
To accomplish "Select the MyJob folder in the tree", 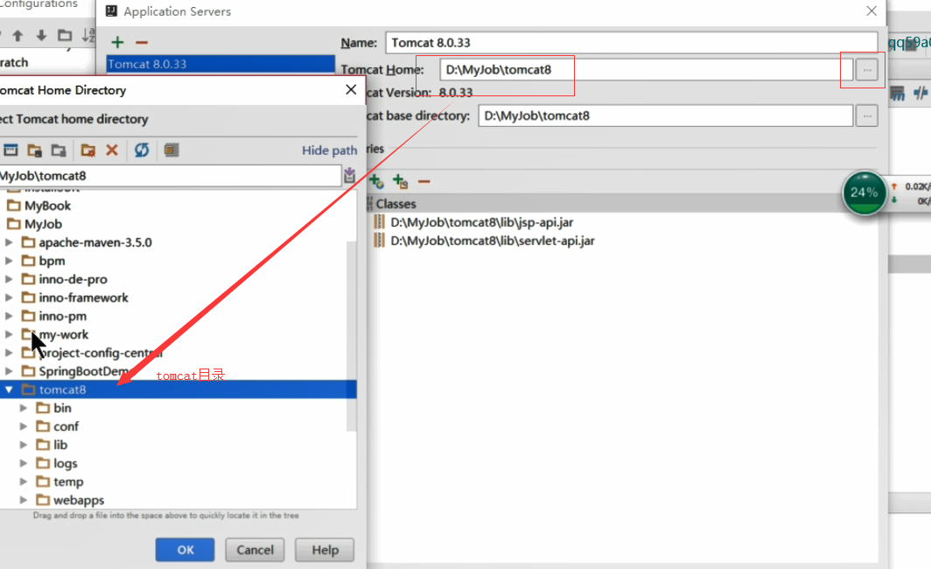I will (x=43, y=224).
